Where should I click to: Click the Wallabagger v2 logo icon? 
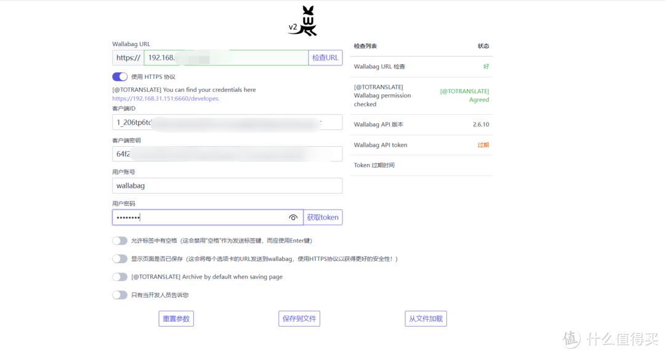303,22
